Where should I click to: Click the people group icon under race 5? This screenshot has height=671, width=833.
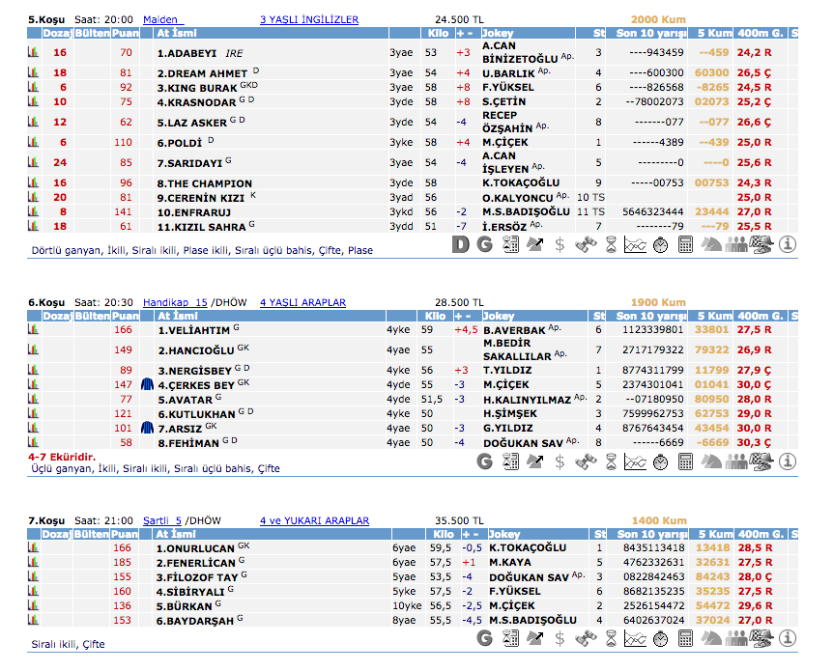(736, 245)
